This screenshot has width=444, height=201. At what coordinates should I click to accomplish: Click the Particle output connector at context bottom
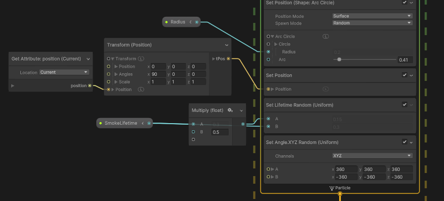[340, 194]
